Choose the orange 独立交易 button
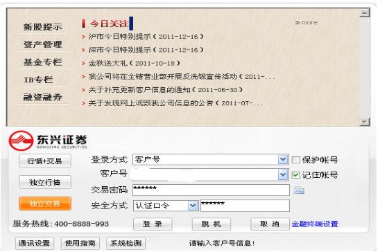The width and height of the screenshot is (380, 252). [45, 204]
